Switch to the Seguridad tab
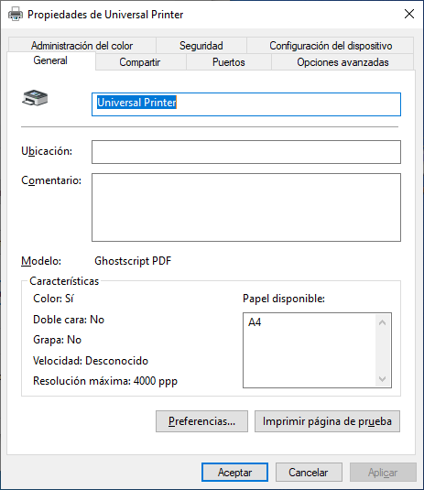The height and width of the screenshot is (490, 424). pos(201,46)
